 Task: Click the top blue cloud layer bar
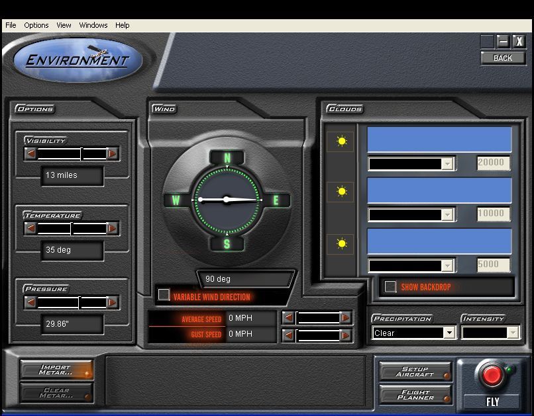coord(439,140)
